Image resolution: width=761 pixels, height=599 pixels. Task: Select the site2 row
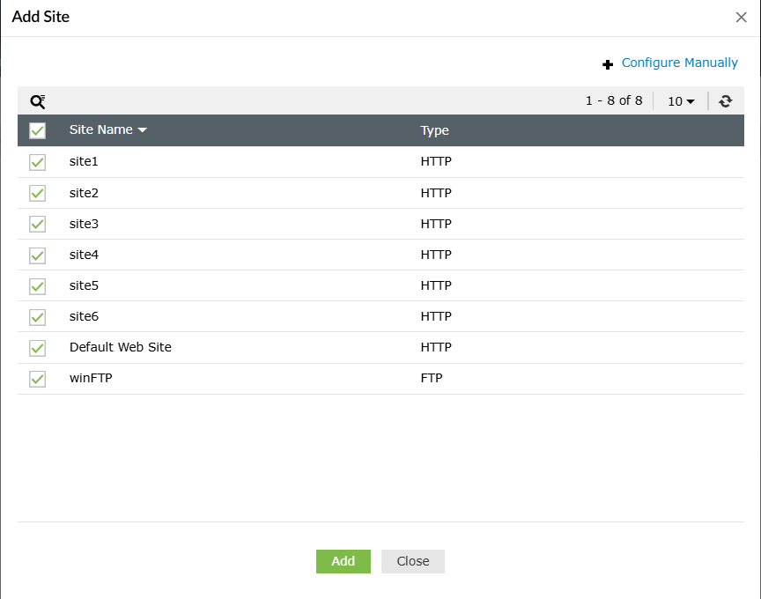[x=85, y=192]
